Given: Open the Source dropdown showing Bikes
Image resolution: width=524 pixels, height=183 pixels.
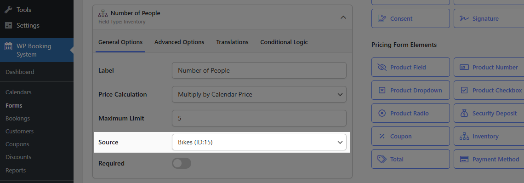Looking at the screenshot, I should [x=259, y=142].
